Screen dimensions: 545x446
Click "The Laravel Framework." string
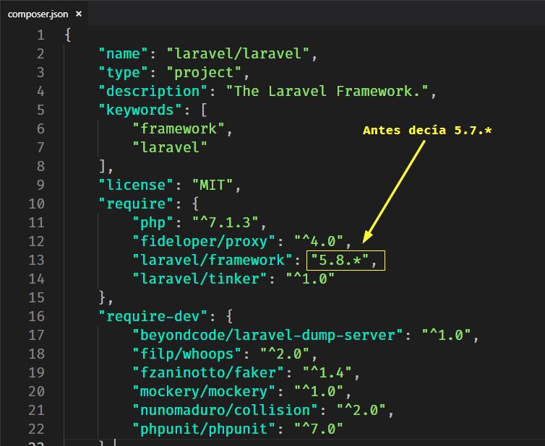click(327, 91)
